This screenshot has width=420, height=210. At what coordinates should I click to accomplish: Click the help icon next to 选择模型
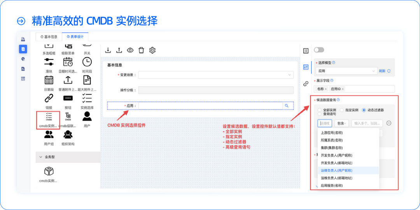pyautogui.click(x=334, y=62)
